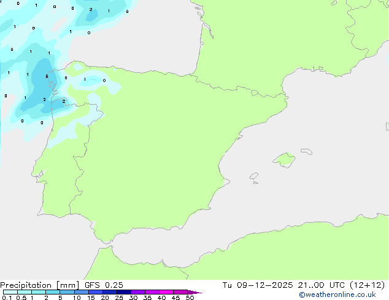
Task: Click Ibiza island outline on the map
Action: [x=254, y=176]
